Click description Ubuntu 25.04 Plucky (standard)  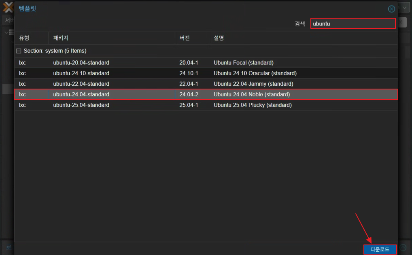coord(253,105)
